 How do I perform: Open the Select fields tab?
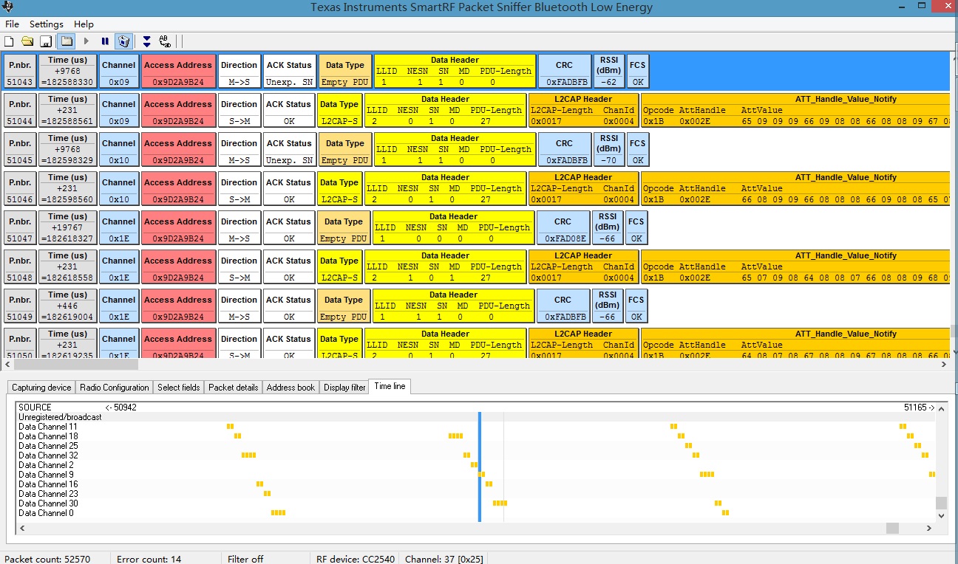click(179, 388)
